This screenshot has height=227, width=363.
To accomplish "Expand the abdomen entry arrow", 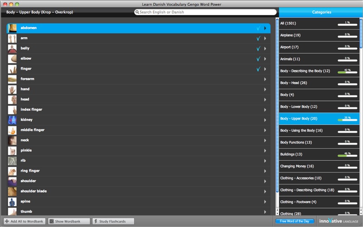I will (x=265, y=28).
